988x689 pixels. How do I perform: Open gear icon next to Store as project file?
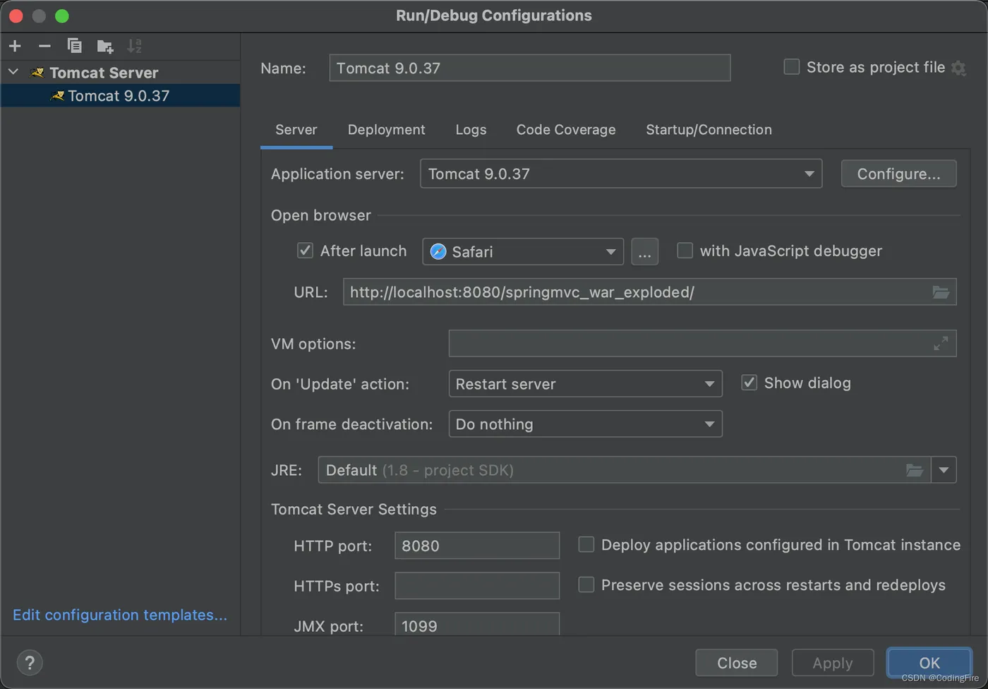point(958,68)
